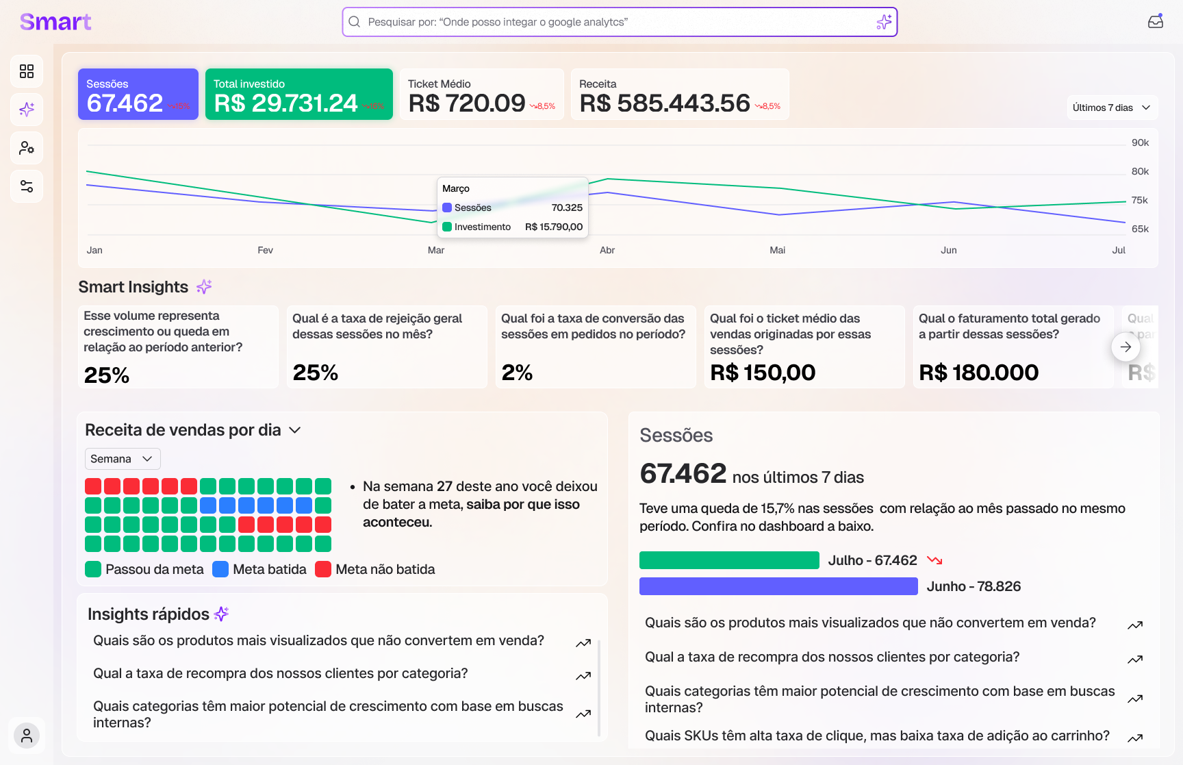Select the Ticket Médio metric card
The width and height of the screenshot is (1183, 765).
481,95
